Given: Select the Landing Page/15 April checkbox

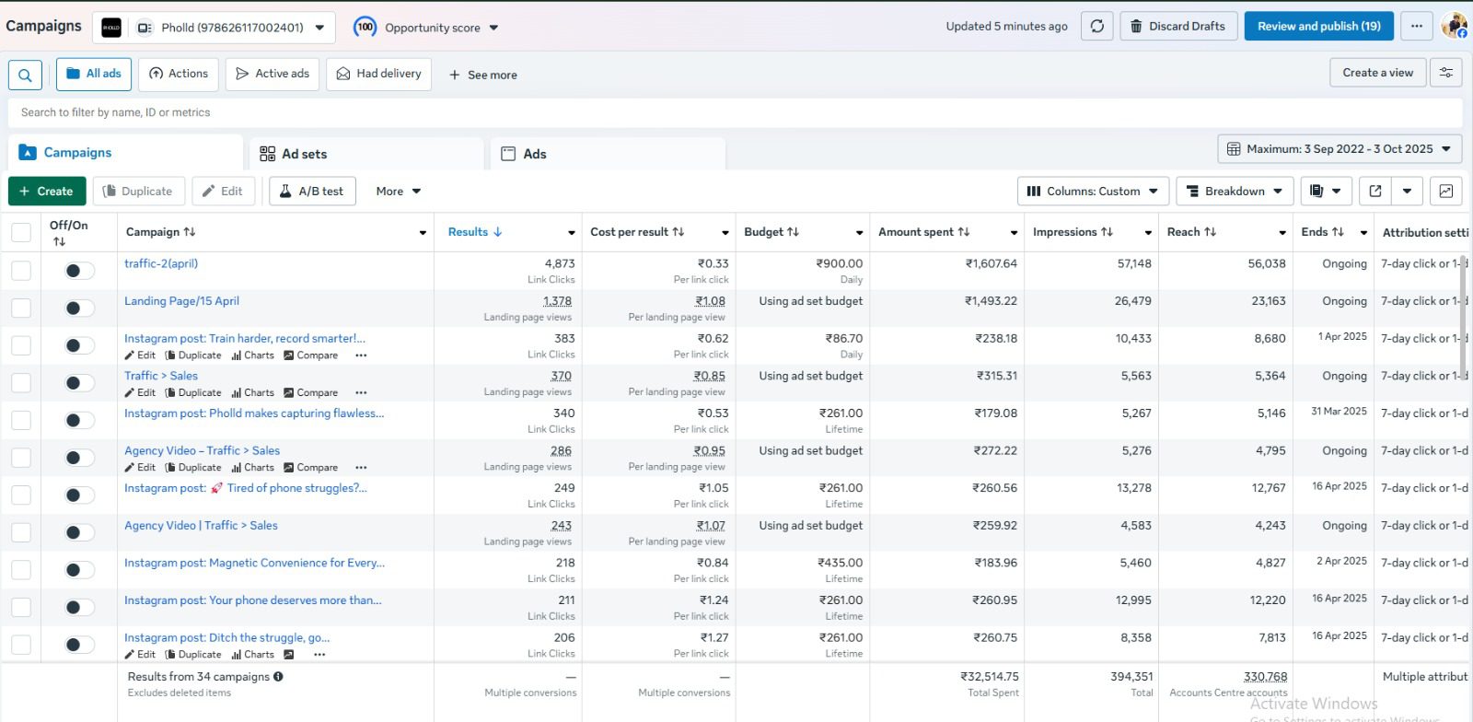Looking at the screenshot, I should [21, 308].
